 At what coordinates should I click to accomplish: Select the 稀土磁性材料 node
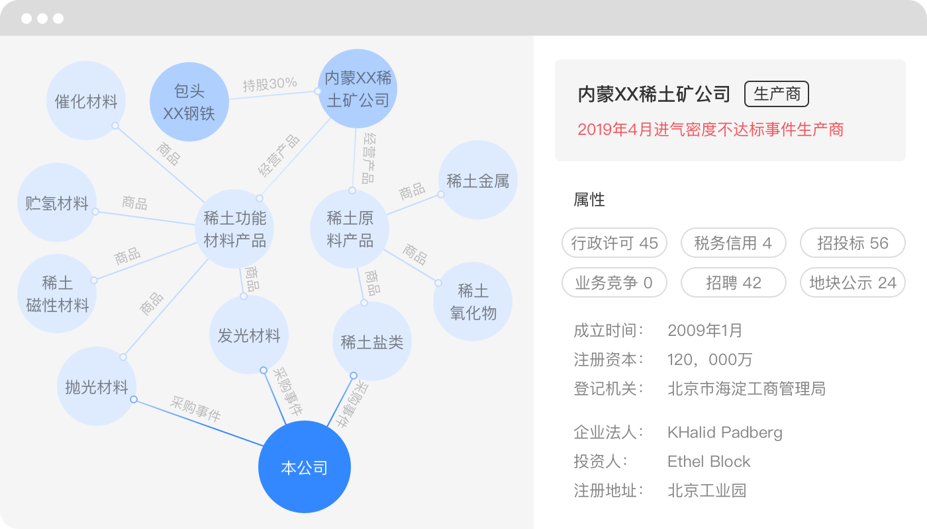pyautogui.click(x=57, y=294)
